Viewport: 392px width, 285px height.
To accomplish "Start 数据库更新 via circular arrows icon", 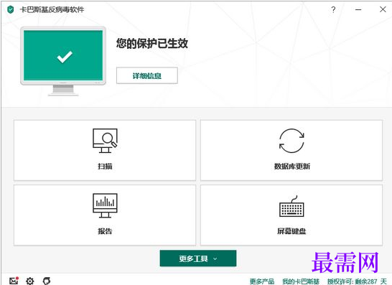I will click(x=291, y=141).
